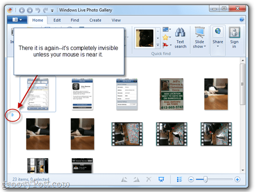Adjust the thumbnail zoom slider handle
The image size is (255, 192).
[x=205, y=179]
